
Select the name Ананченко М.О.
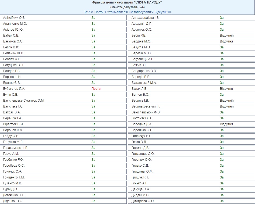coord(15,24)
